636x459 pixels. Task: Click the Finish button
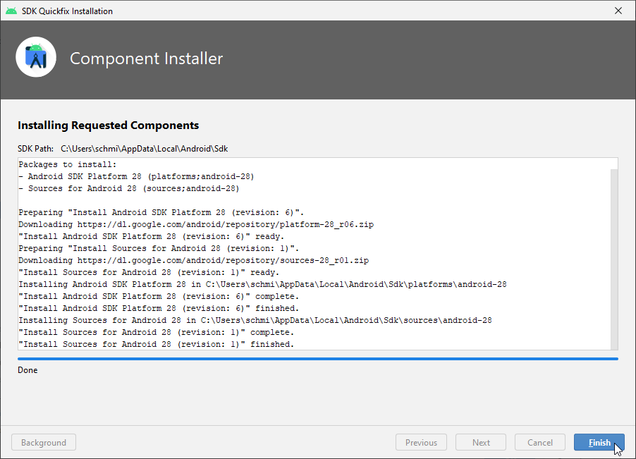point(599,442)
